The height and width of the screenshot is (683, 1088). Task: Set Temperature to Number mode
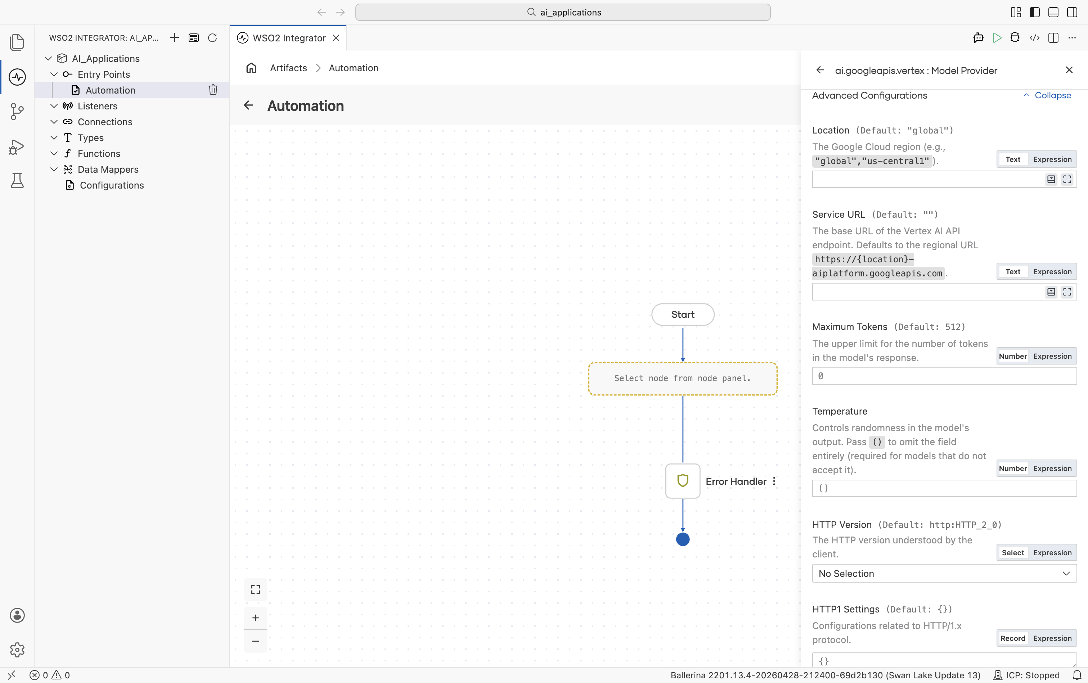click(x=1013, y=469)
